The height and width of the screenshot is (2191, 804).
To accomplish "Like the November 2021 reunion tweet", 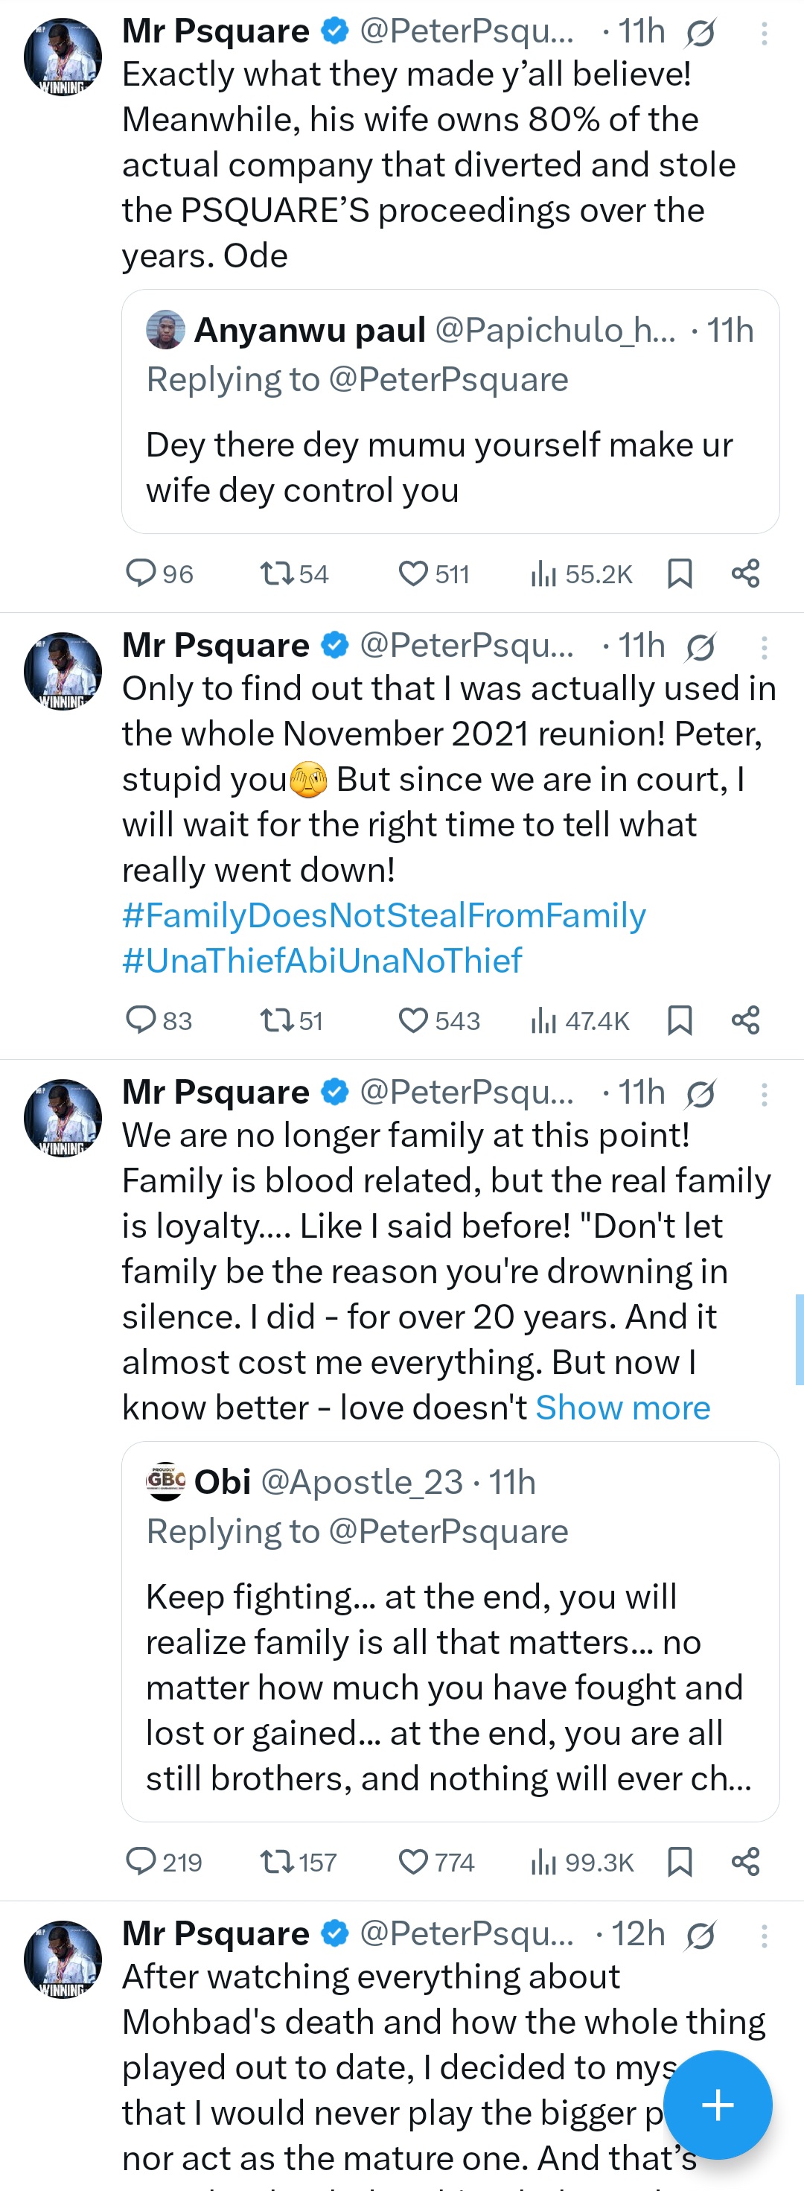I will 414,1020.
